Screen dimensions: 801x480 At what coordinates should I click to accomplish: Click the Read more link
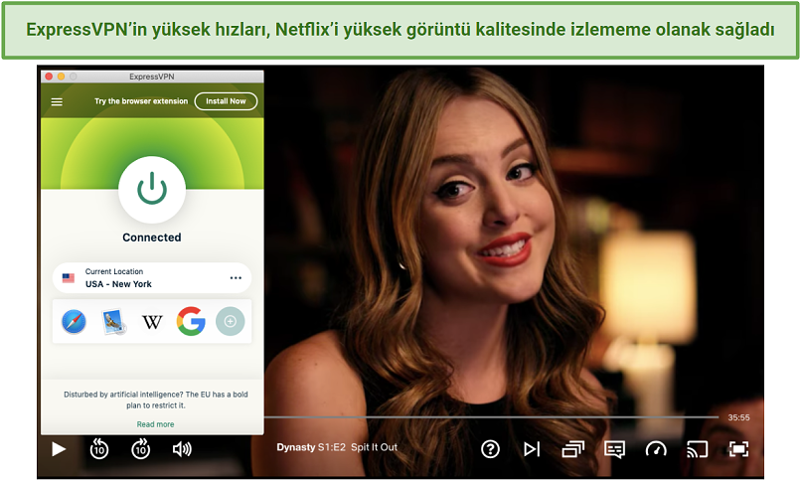pos(155,424)
